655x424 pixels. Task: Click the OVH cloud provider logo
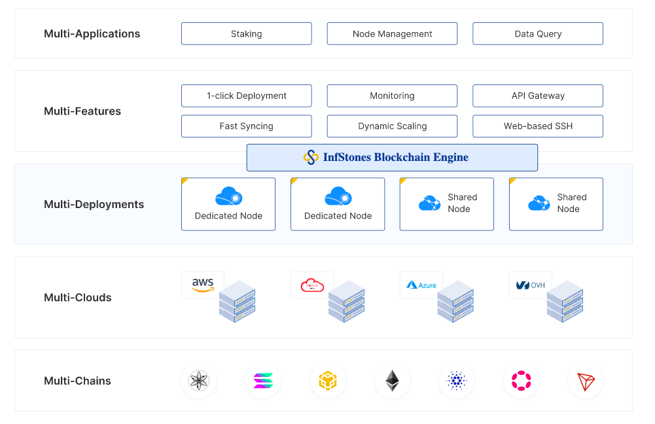click(x=531, y=285)
